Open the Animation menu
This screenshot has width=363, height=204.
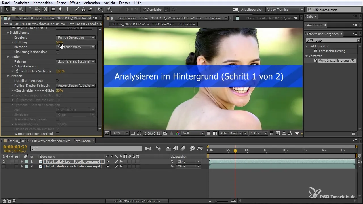[x=92, y=3]
